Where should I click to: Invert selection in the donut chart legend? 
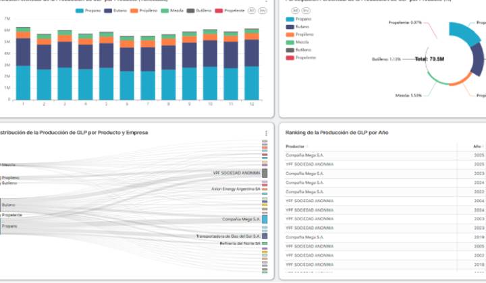pos(306,11)
